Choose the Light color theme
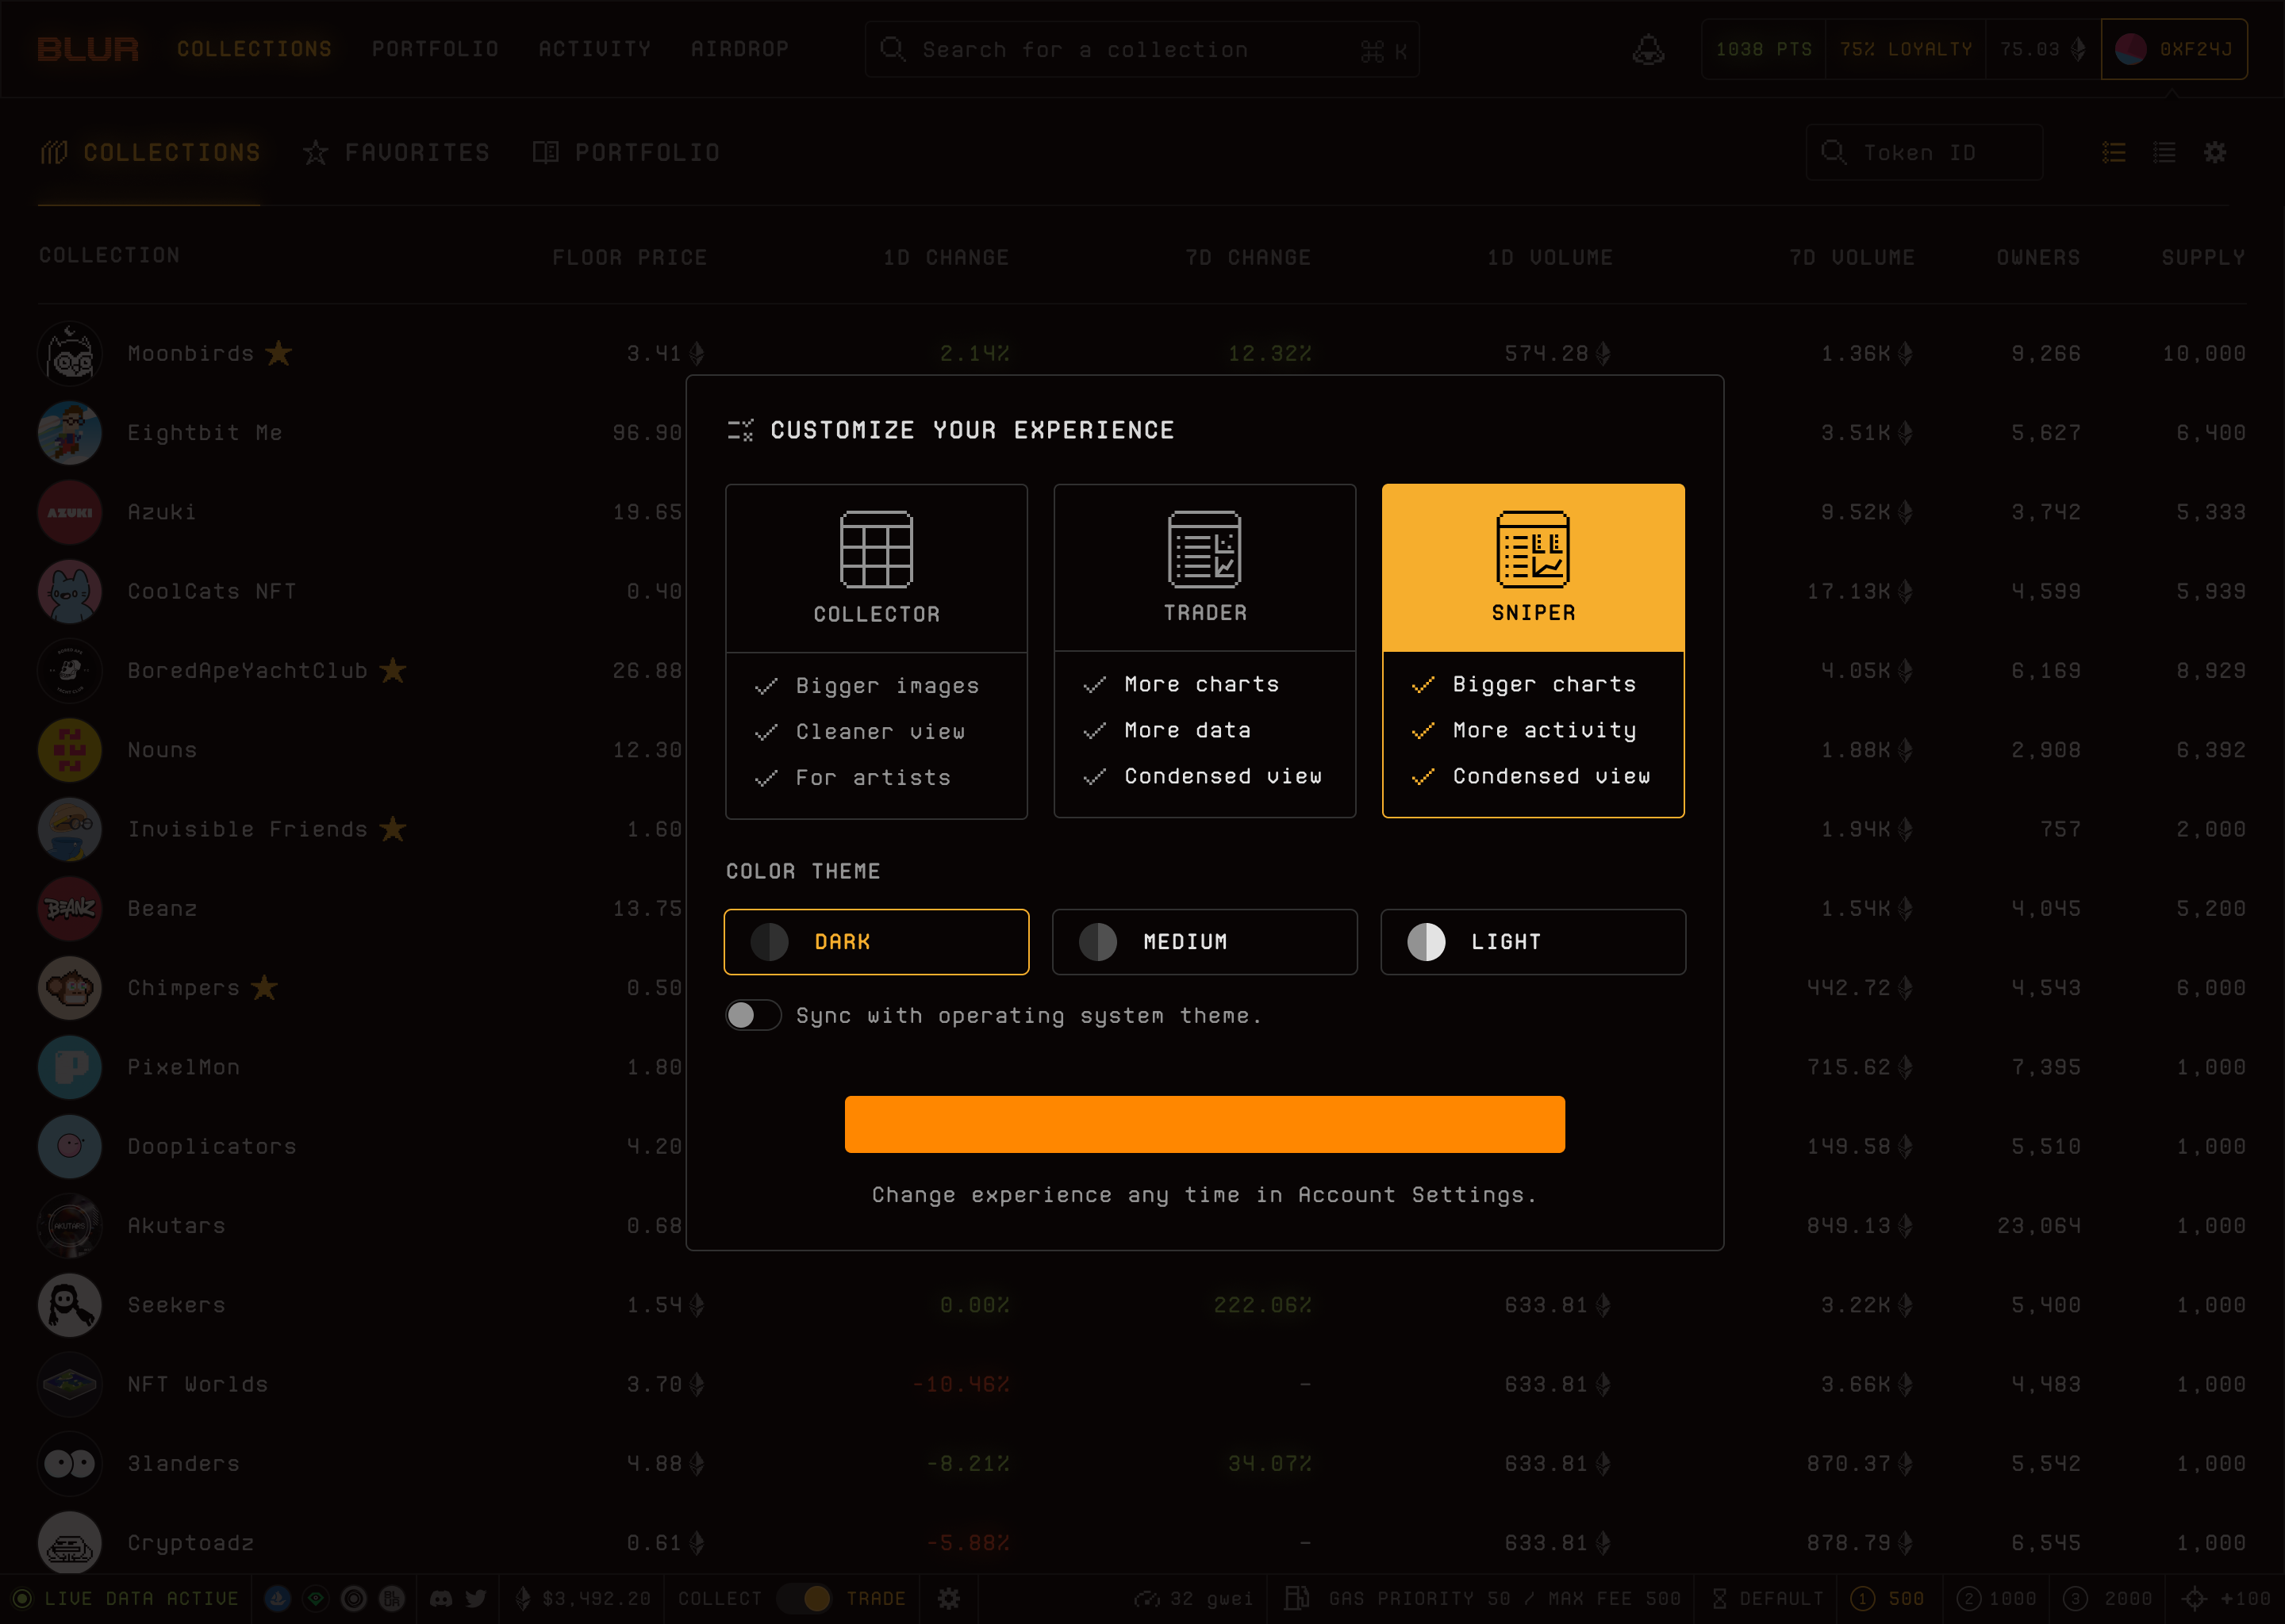Screen dimensions: 2285x1624 point(1533,942)
